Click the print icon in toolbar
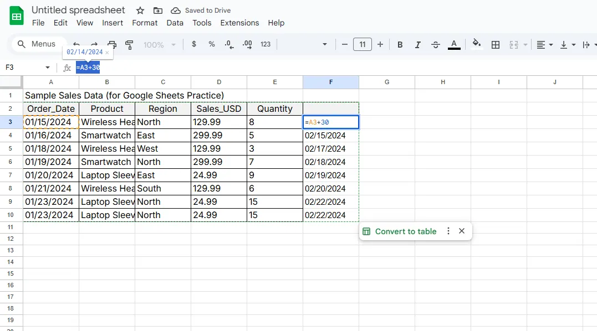 (x=112, y=45)
